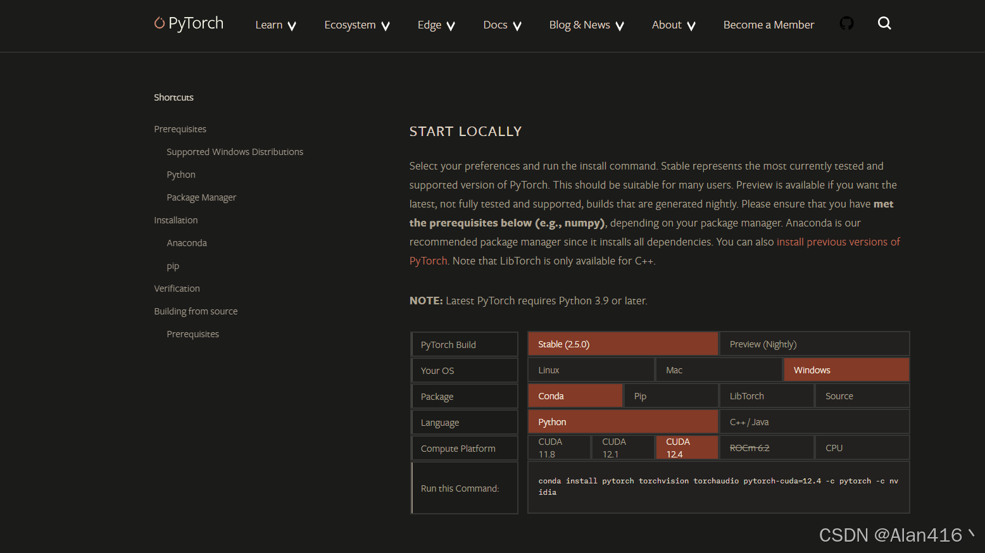Open the About menu
The image size is (985, 553).
tap(667, 25)
